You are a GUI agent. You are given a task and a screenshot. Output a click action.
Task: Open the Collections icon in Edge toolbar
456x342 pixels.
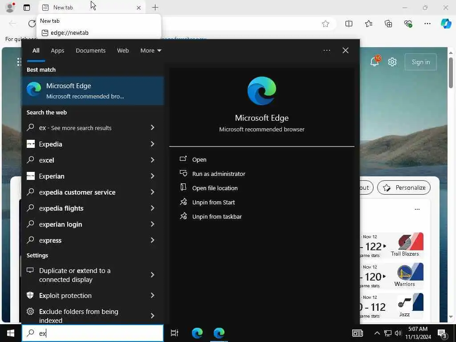tap(388, 24)
